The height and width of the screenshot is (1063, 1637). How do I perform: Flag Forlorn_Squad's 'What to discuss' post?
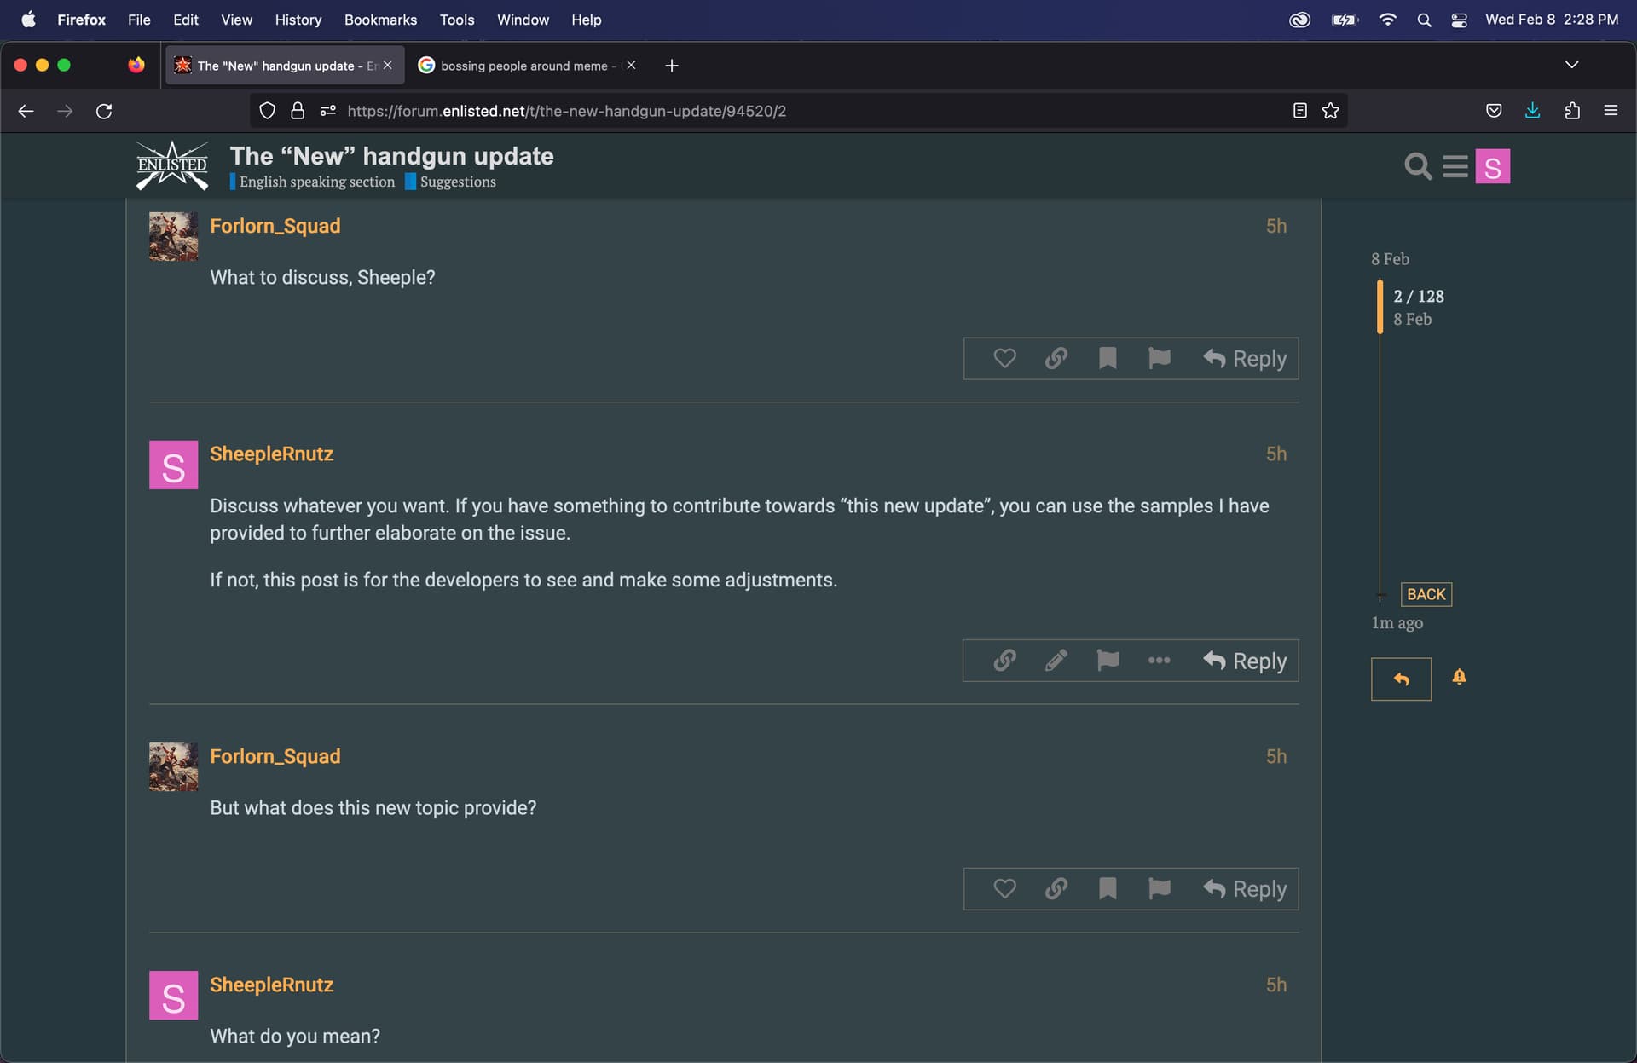[1159, 358]
